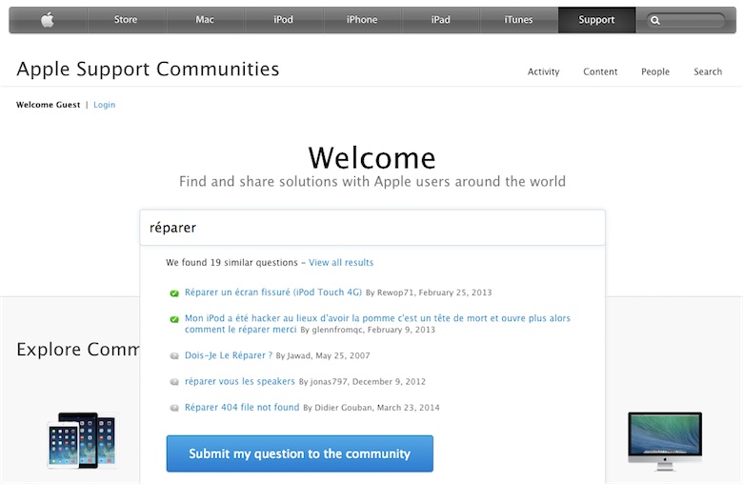
Task: Click the iPad devices thumbnail
Action: (83, 441)
